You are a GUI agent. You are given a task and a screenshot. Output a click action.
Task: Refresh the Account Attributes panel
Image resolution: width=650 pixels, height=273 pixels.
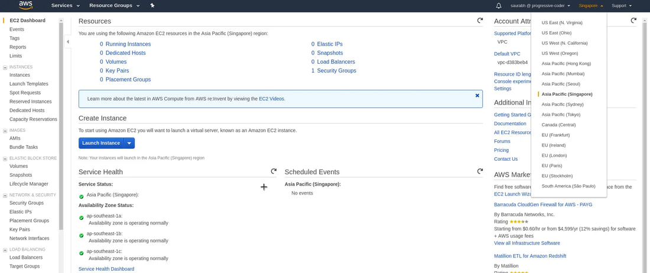pos(633,21)
